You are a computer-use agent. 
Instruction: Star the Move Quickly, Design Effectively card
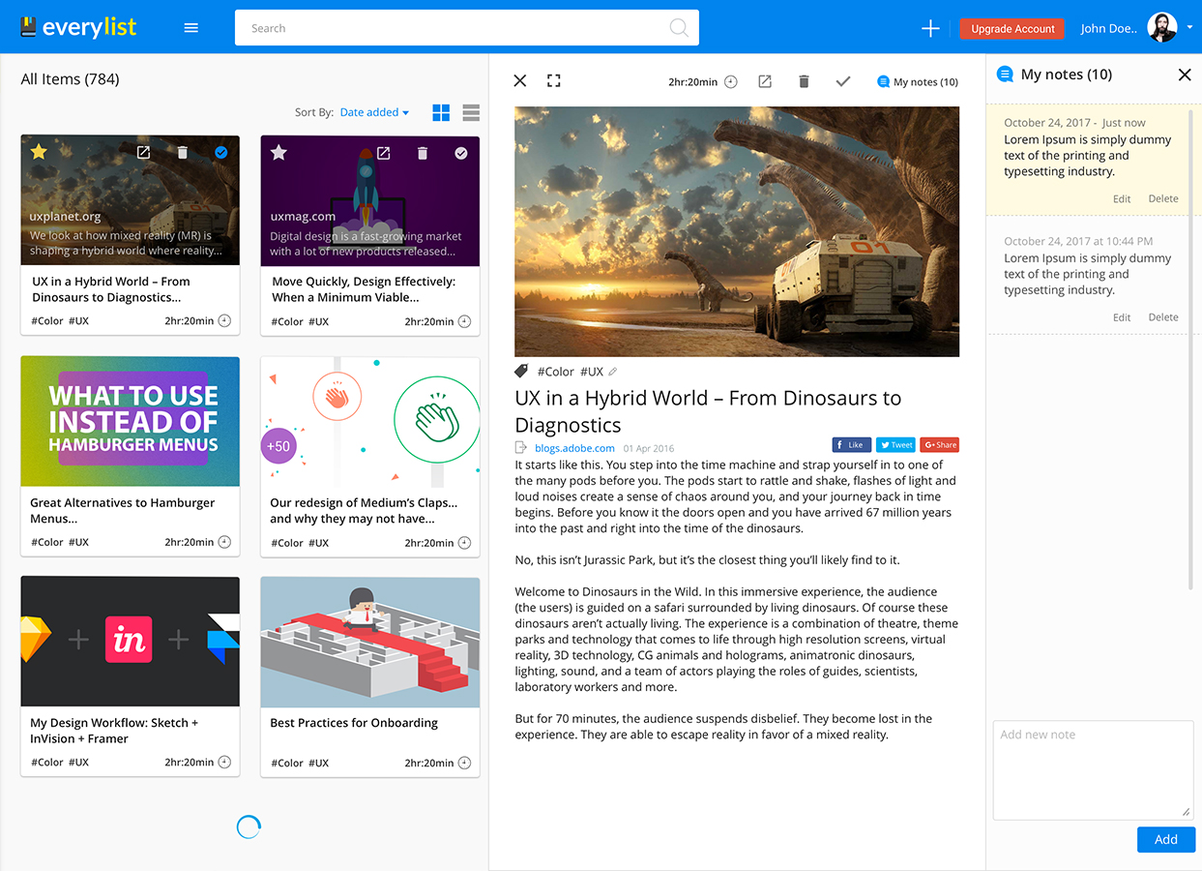[x=279, y=152]
